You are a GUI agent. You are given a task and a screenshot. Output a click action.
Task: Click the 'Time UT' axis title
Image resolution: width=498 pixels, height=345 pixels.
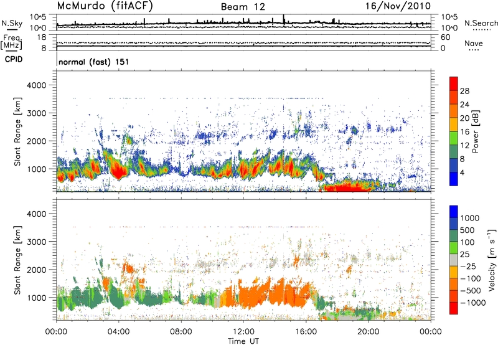click(x=243, y=341)
